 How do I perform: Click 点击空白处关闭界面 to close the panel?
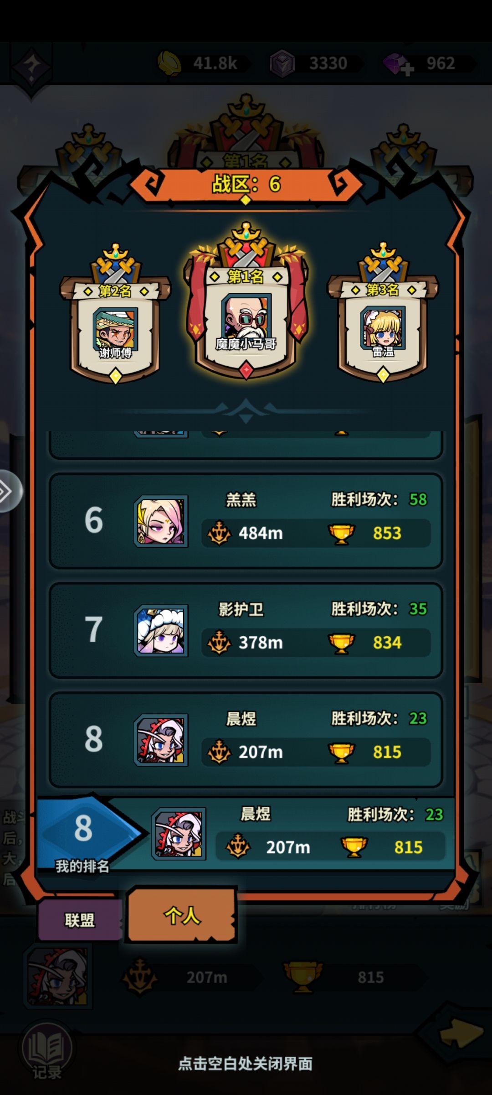245,1064
